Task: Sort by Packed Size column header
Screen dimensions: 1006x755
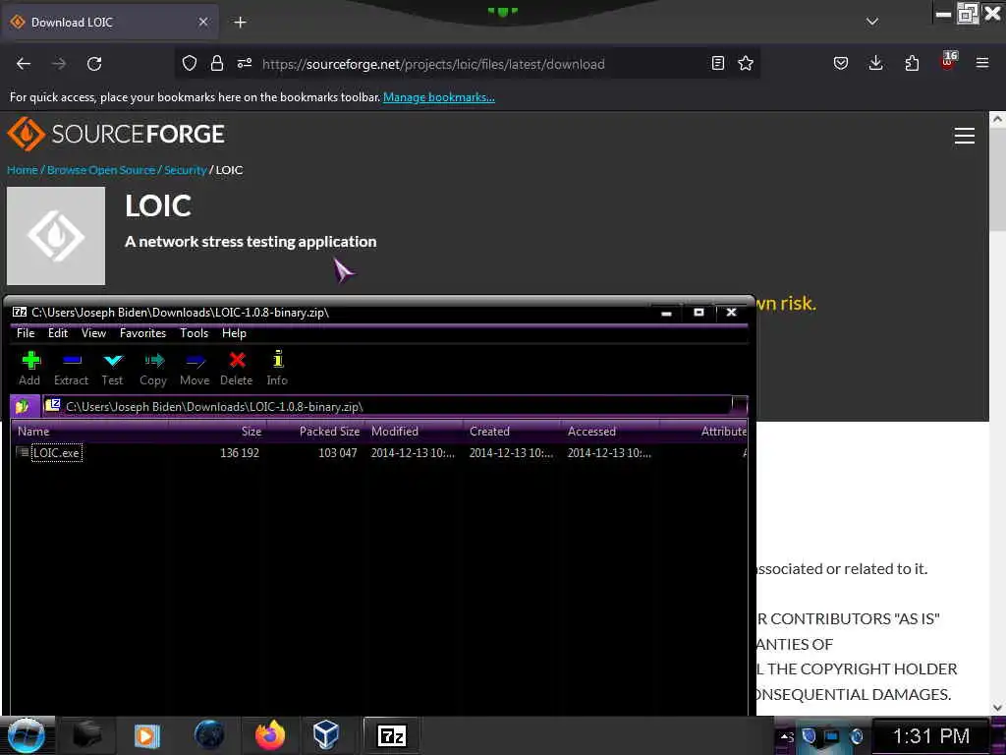Action: [x=315, y=432]
